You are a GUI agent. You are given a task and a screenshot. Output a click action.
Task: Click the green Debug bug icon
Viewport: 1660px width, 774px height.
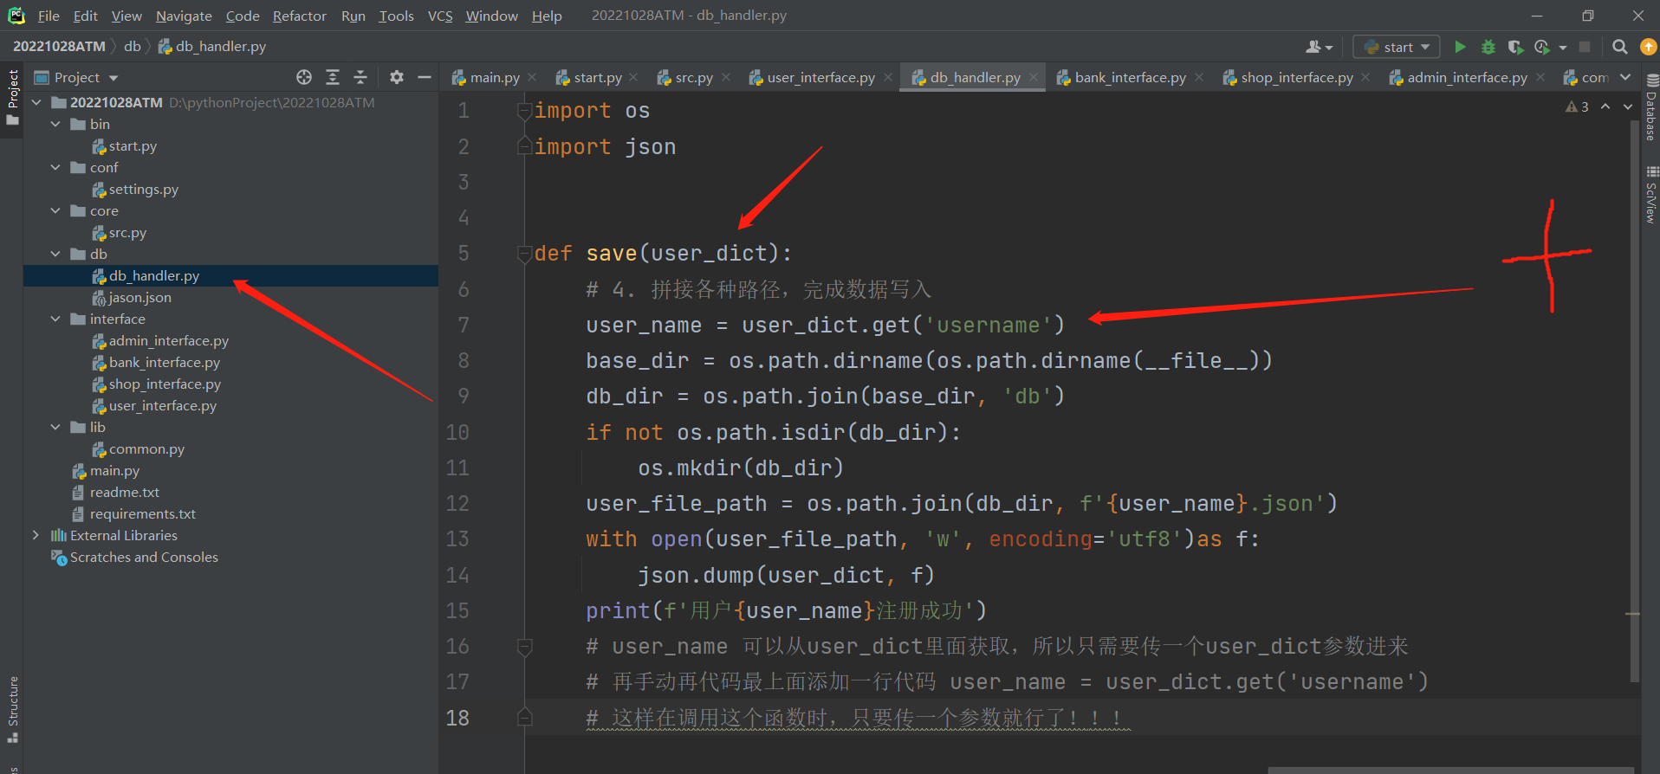coord(1488,47)
